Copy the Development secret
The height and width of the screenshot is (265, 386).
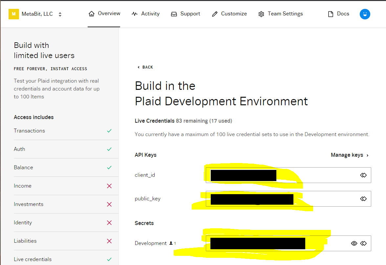point(363,243)
